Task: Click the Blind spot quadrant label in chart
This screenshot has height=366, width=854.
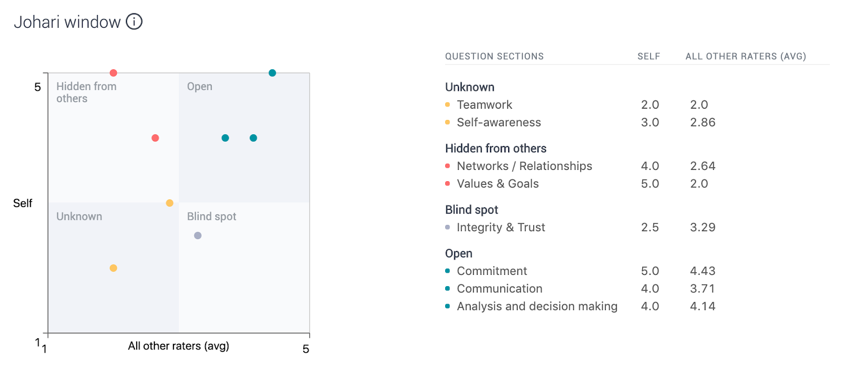Action: click(211, 216)
